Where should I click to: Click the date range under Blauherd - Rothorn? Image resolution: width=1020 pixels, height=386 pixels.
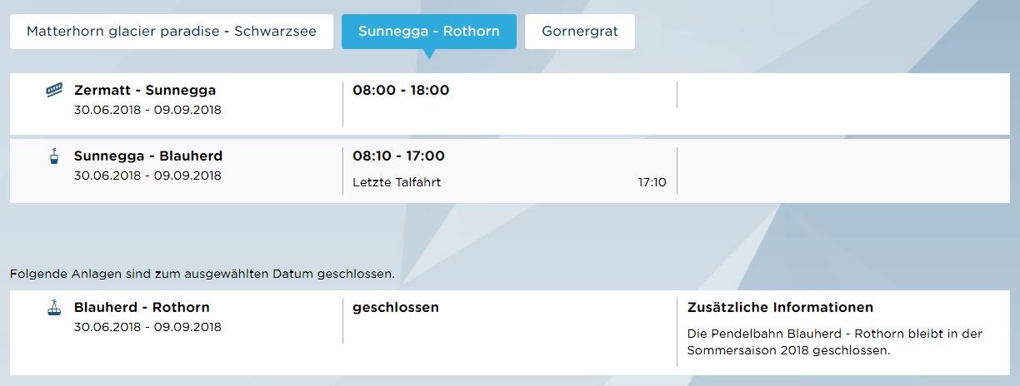[147, 327]
